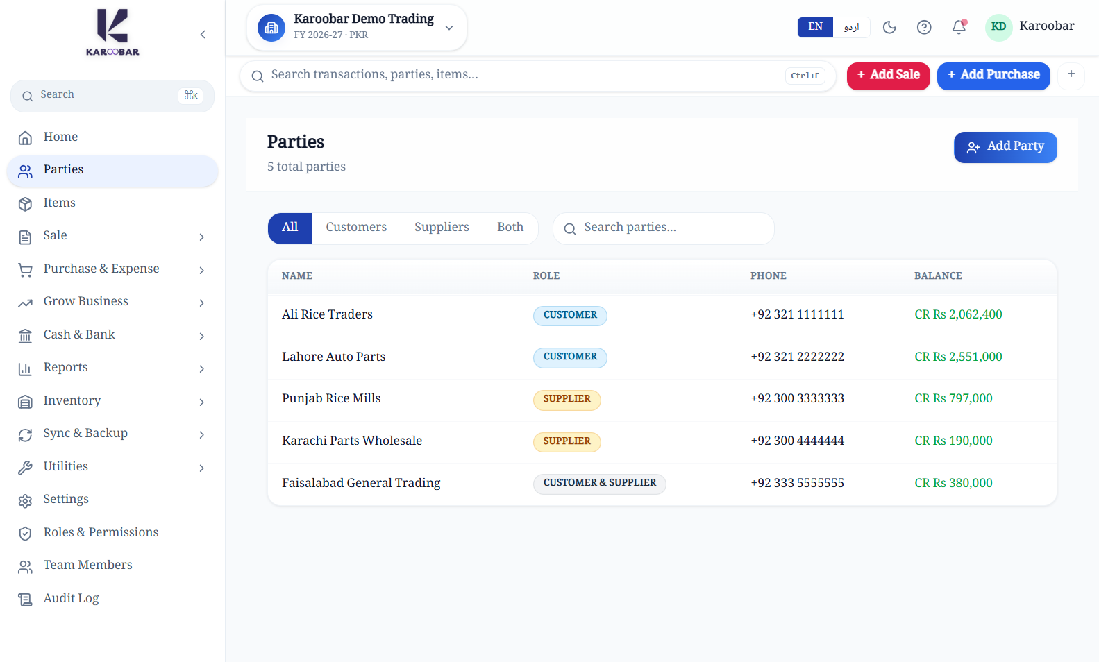Show parties with Both roles
This screenshot has height=662, width=1099.
[x=510, y=228]
